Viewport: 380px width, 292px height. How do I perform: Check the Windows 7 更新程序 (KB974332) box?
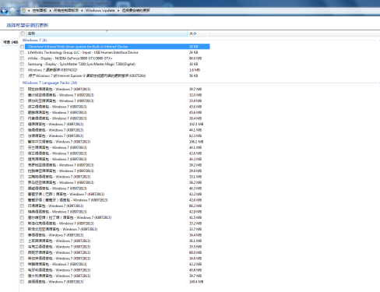tap(22, 70)
